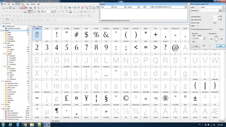Open Google Chrome from the taskbar
The height and width of the screenshot is (127, 226).
tap(25, 125)
